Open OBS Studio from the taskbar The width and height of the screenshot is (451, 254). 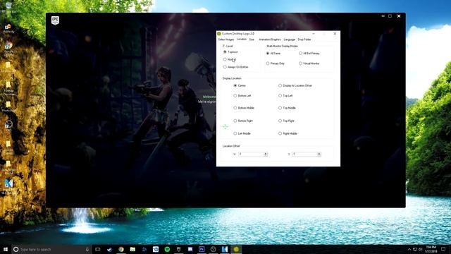click(x=213, y=249)
